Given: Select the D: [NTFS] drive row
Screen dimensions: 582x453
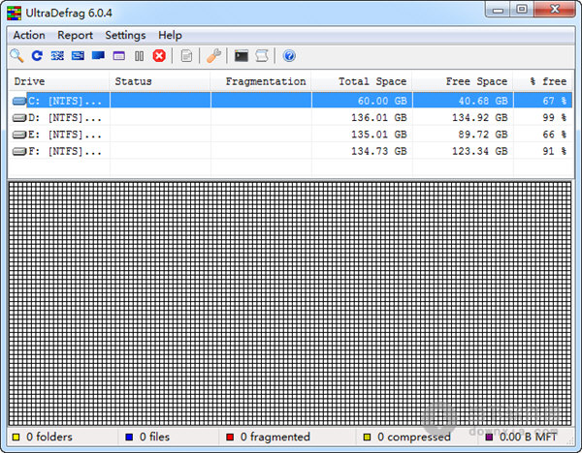Looking at the screenshot, I should click(290, 118).
